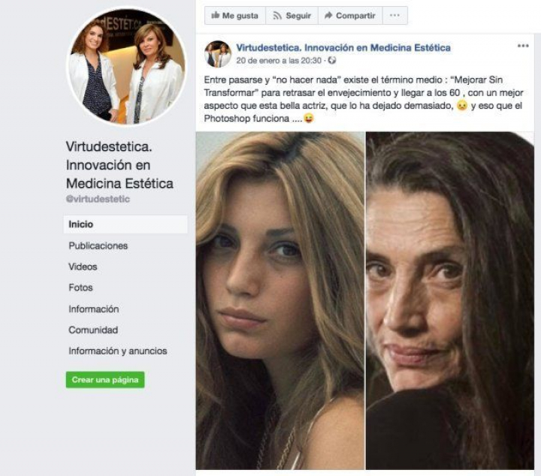Open the post author name link
Screen dimensions: 541x476
(343, 47)
